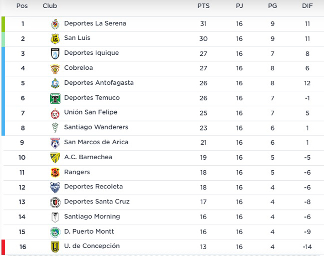
Task: Select the San Marcos de Arica badge
Action: tap(55, 143)
